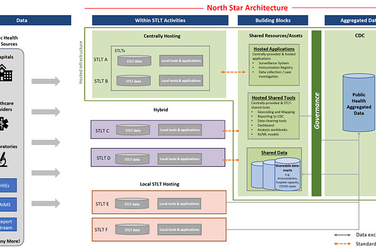This screenshot has height=251, width=376.
Task: Click the Hybrid section label
Action: point(160,110)
